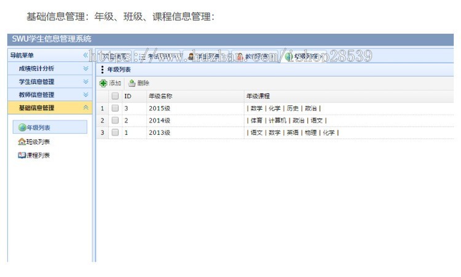Screen dimensions: 461x277
Task: Switch to the 学生列表 tab
Action: 205,56
